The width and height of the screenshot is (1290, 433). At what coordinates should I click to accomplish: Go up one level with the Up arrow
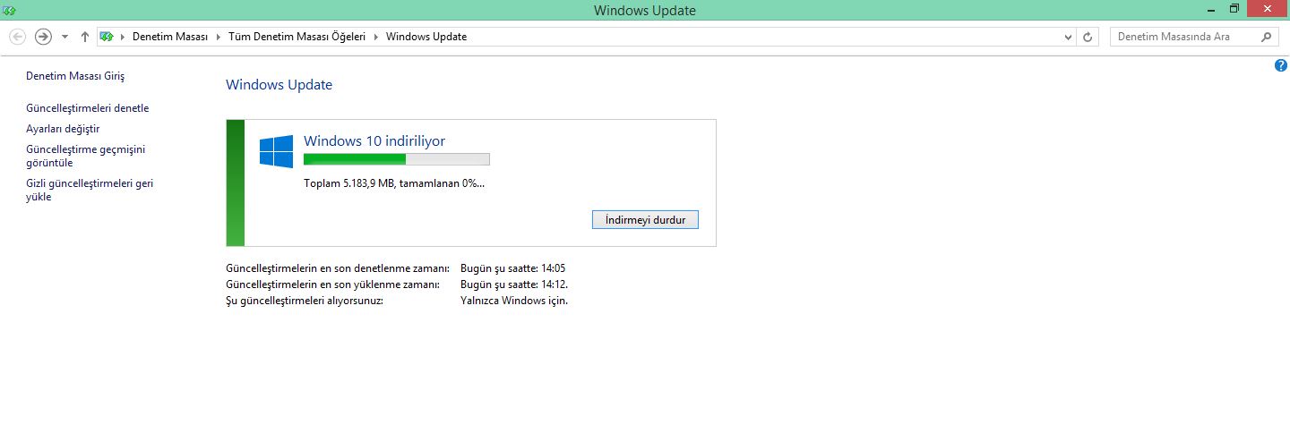click(85, 37)
